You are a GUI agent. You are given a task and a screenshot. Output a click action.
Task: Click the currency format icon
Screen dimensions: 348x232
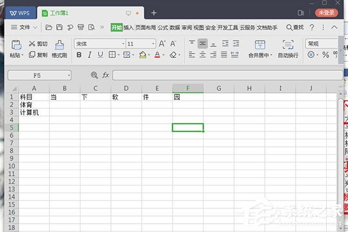pos(311,55)
